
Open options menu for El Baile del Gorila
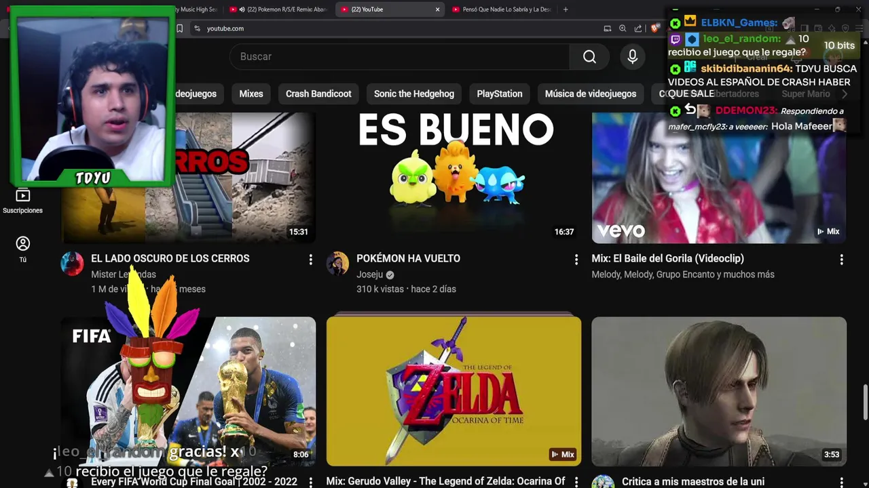pos(841,260)
